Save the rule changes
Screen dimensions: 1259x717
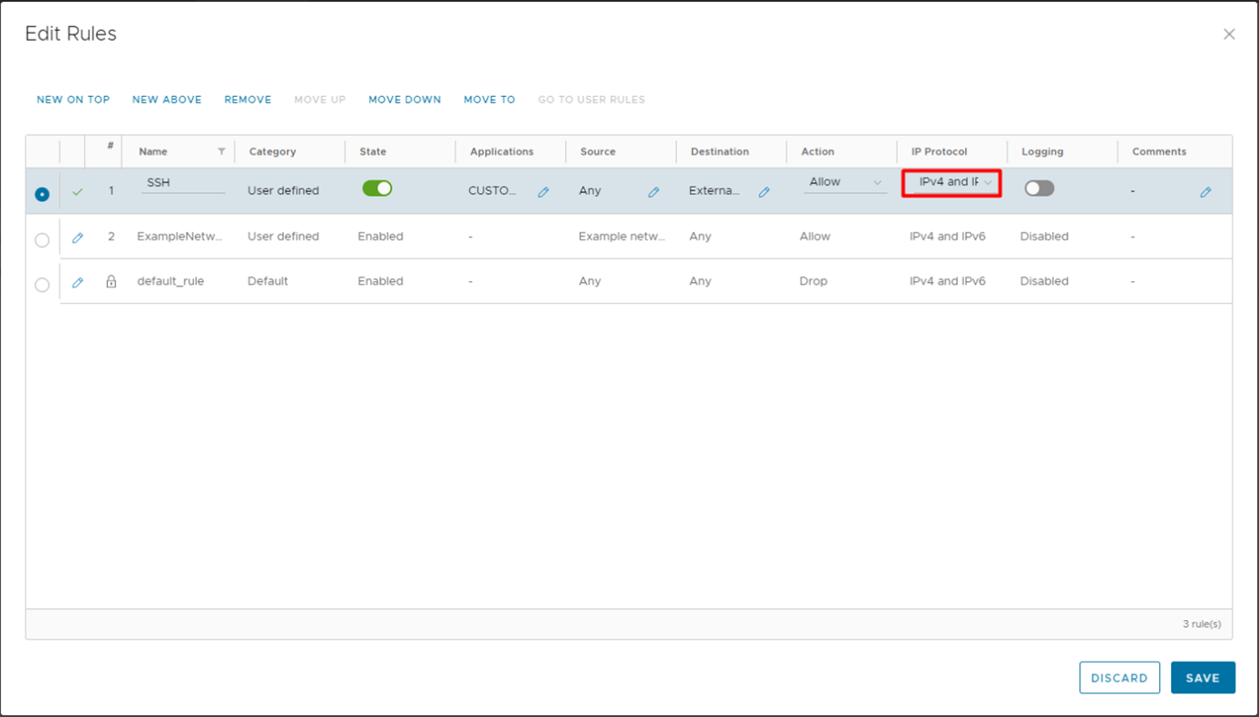(x=1203, y=677)
